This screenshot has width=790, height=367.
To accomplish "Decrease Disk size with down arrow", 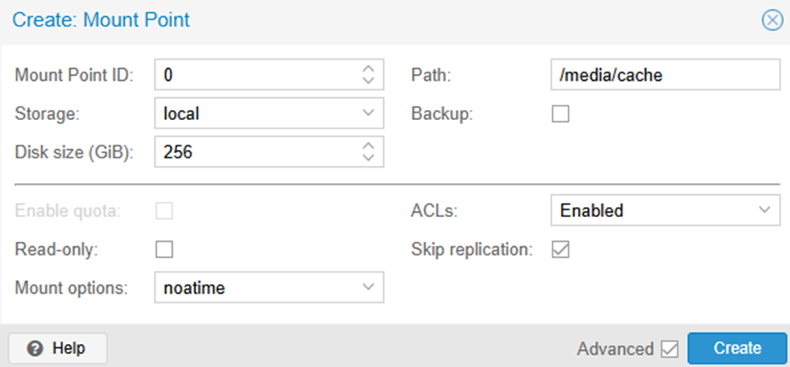I will [368, 157].
